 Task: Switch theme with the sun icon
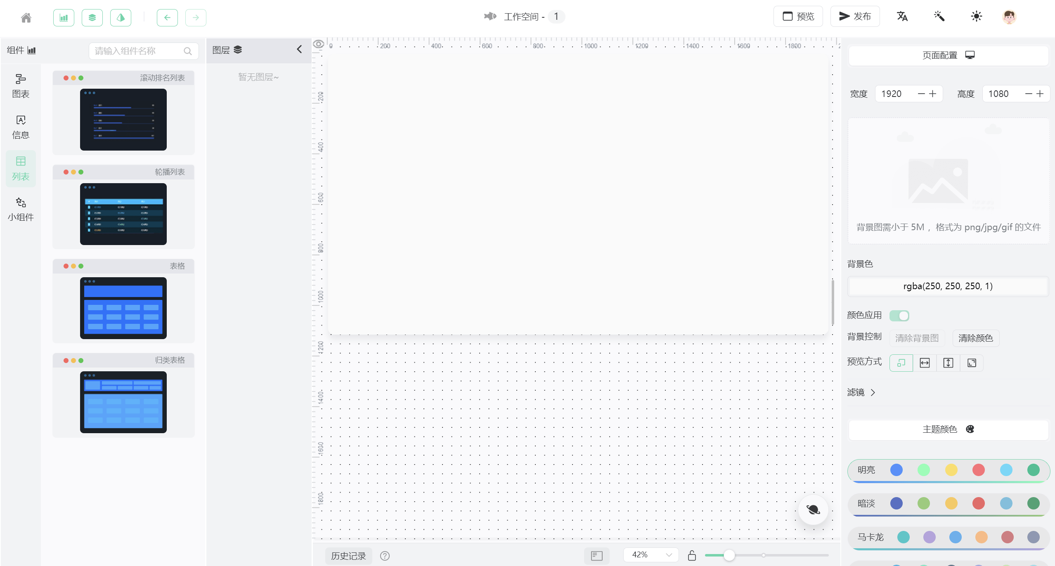(976, 17)
